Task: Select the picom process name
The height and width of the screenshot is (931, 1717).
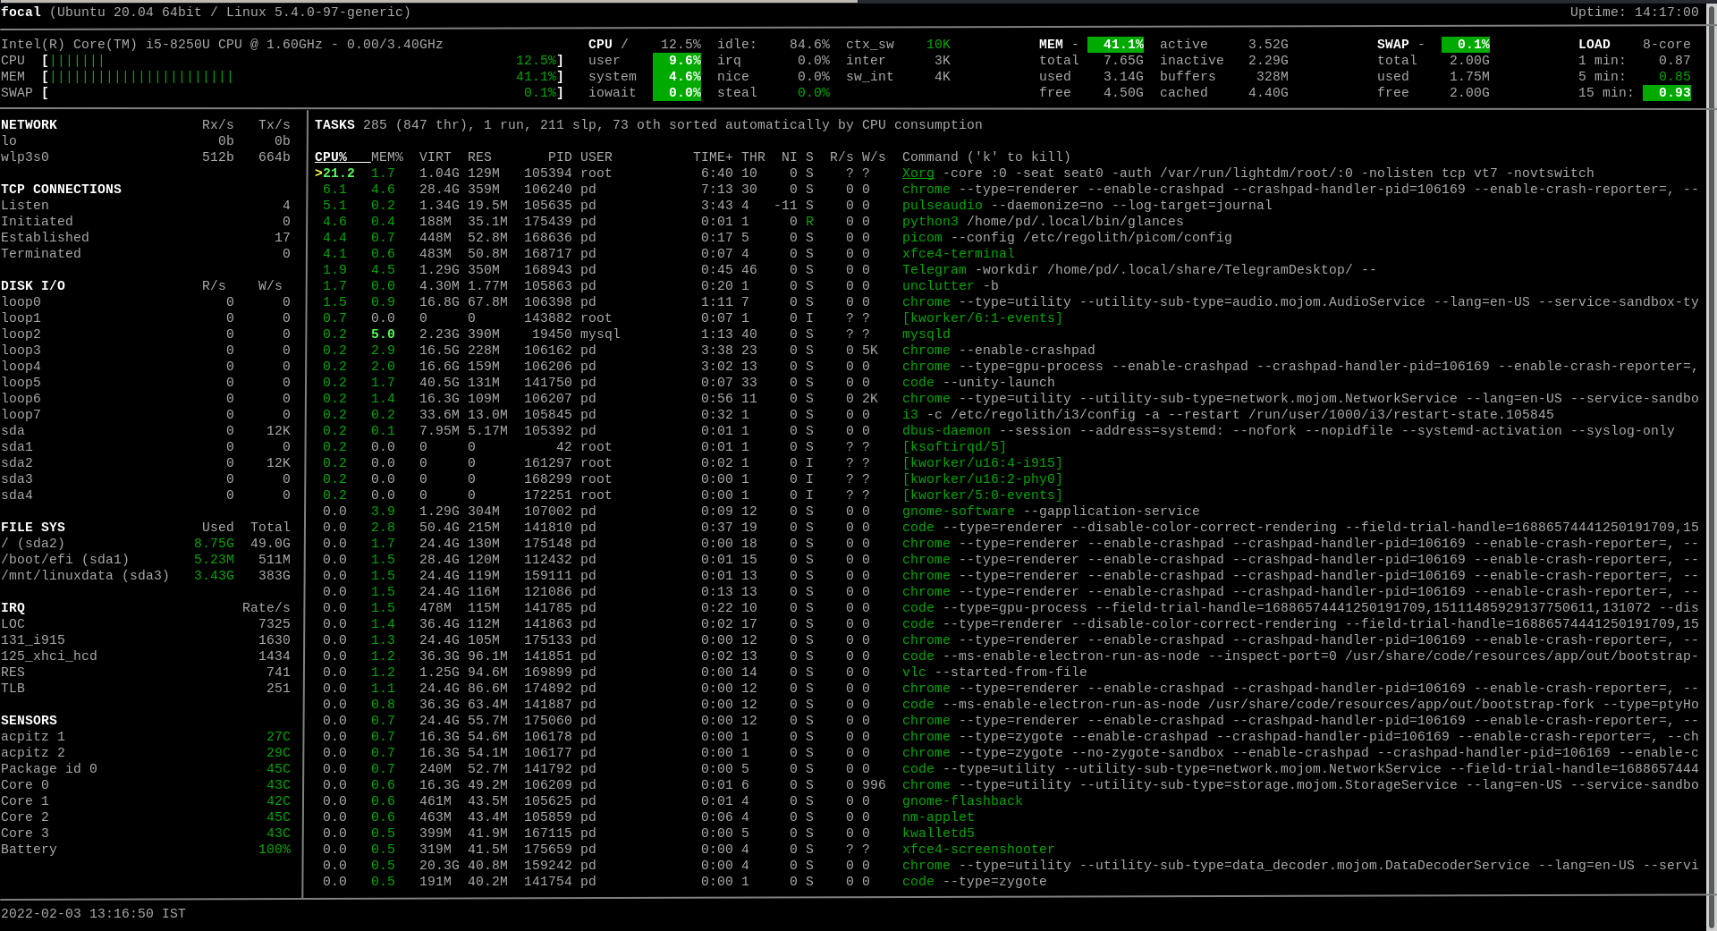Action: click(x=922, y=238)
